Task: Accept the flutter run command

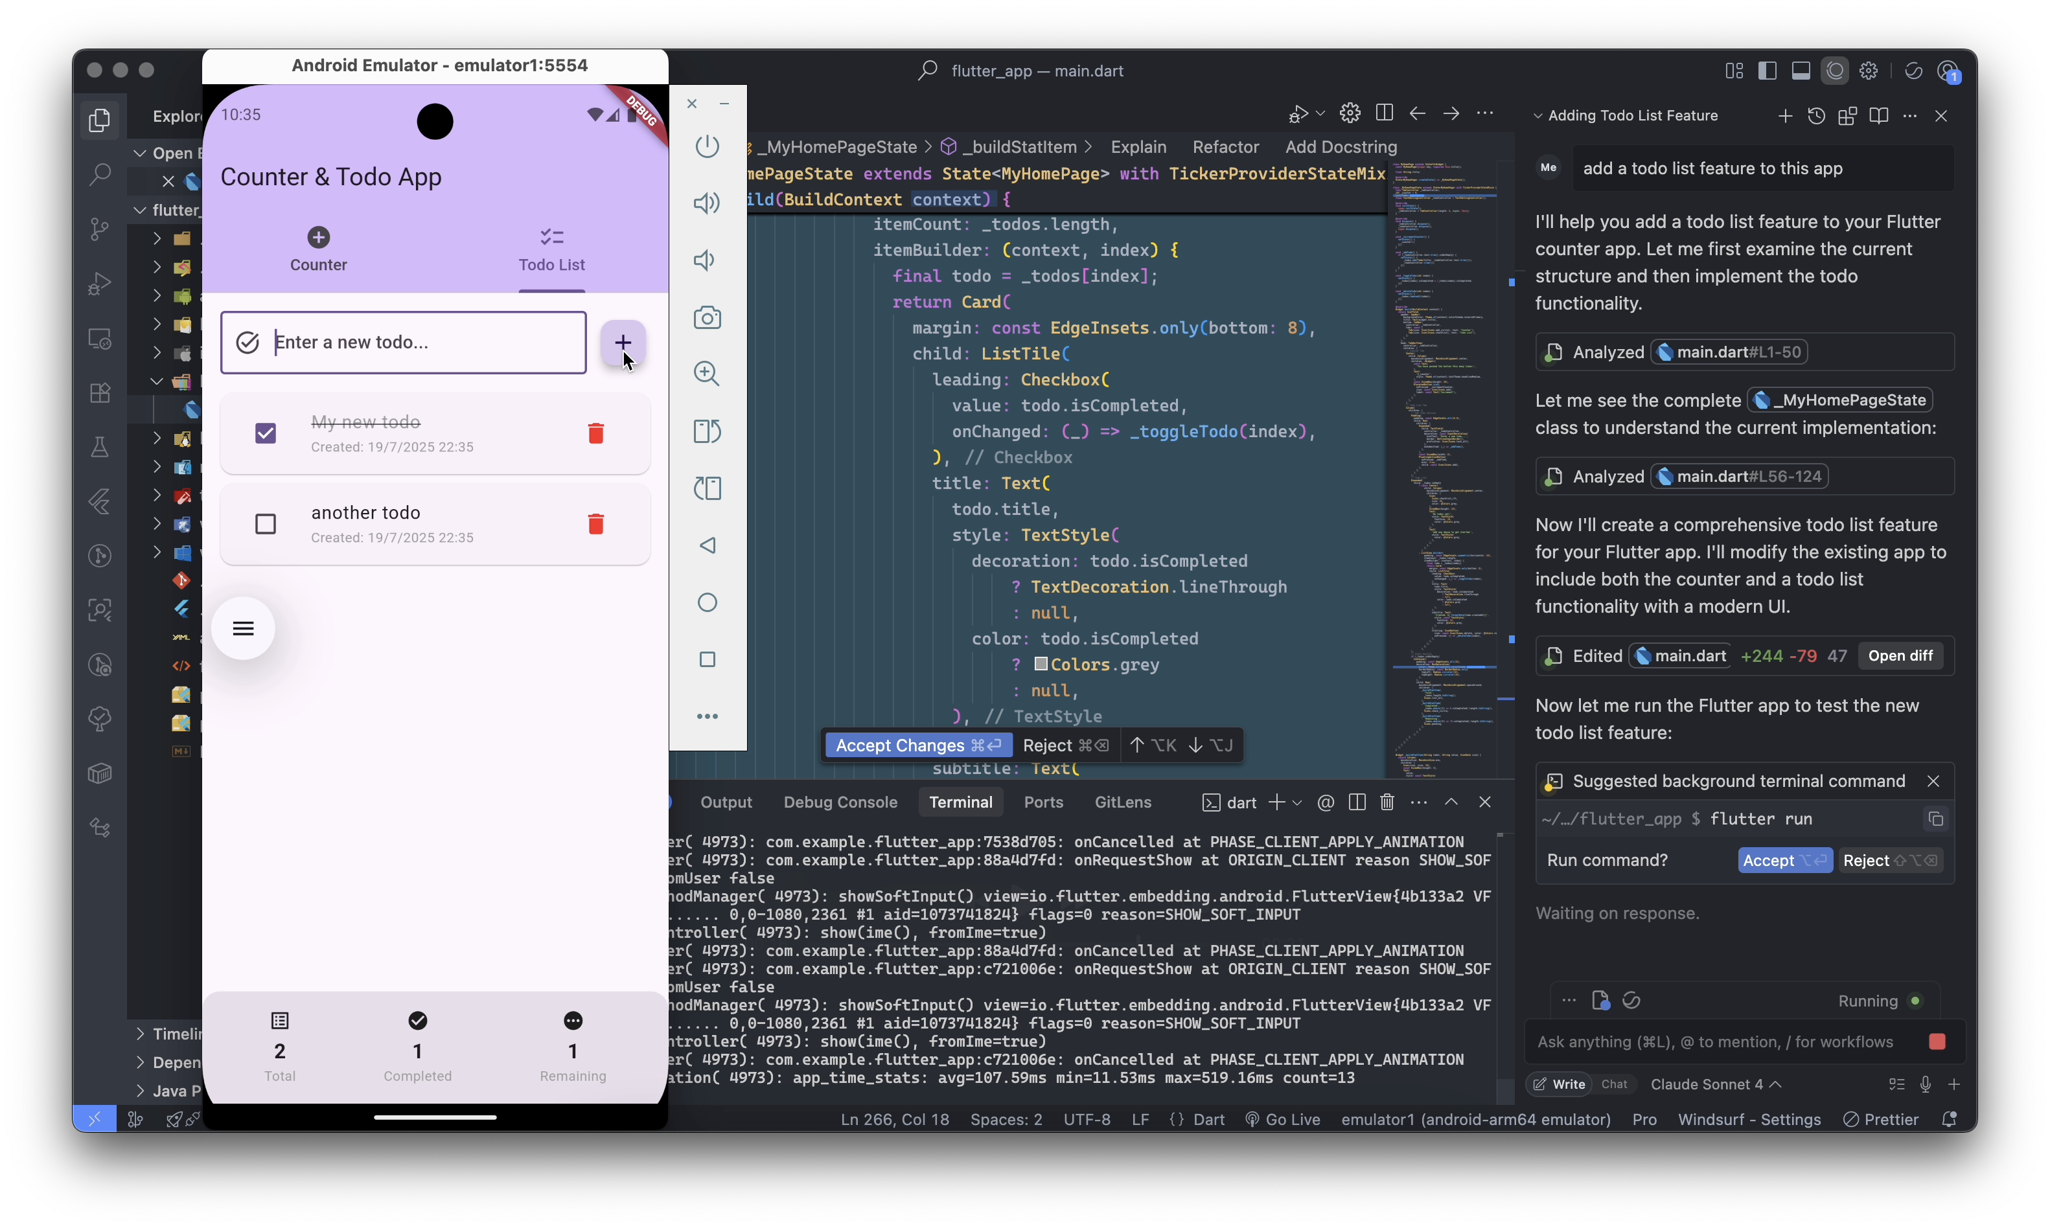Action: coord(1784,861)
